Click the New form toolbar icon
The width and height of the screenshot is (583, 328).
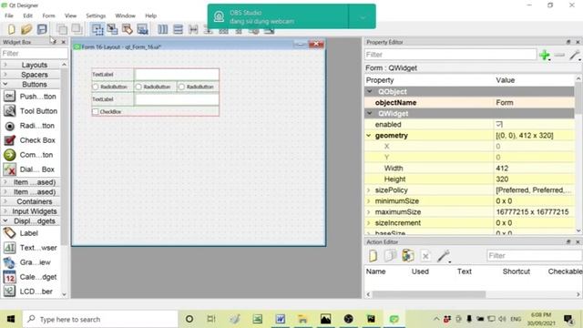point(11,29)
